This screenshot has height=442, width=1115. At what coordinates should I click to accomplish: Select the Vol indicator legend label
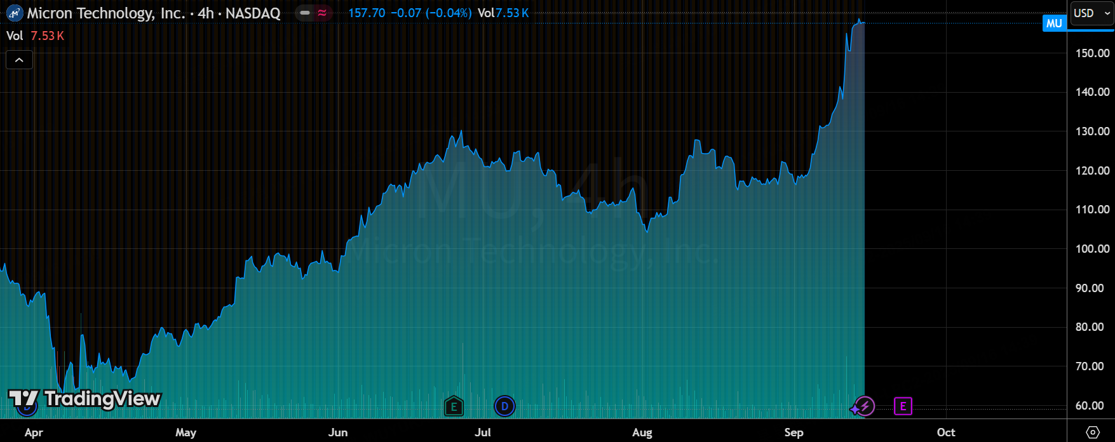[x=15, y=36]
